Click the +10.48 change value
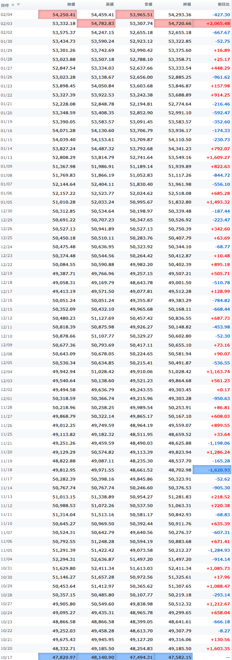 coord(222,256)
